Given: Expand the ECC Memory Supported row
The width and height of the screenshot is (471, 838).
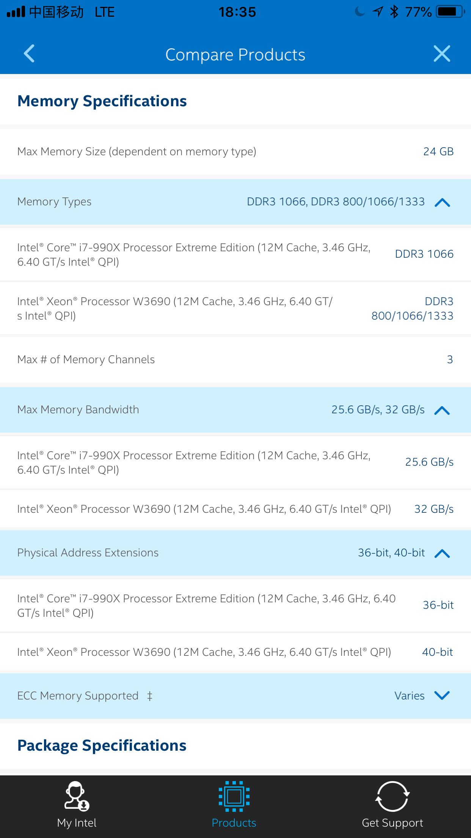Looking at the screenshot, I should (442, 696).
